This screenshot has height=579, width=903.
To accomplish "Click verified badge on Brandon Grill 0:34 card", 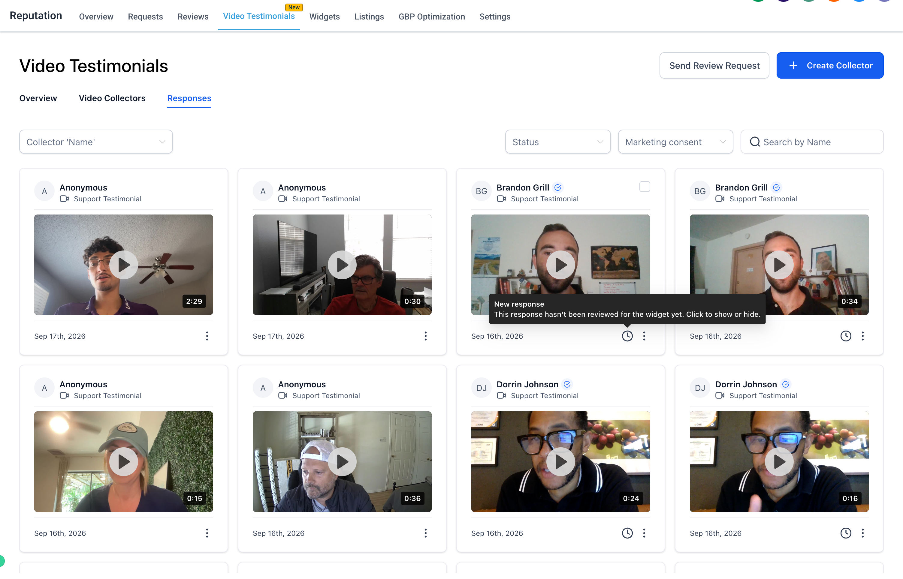I will (x=776, y=187).
